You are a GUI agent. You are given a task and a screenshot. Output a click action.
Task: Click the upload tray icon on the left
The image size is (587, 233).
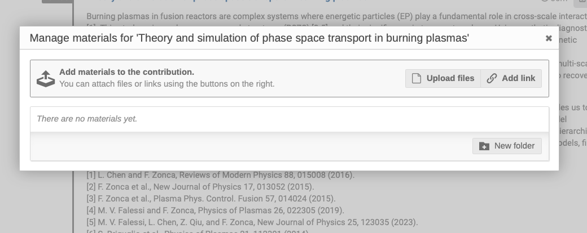(46, 78)
